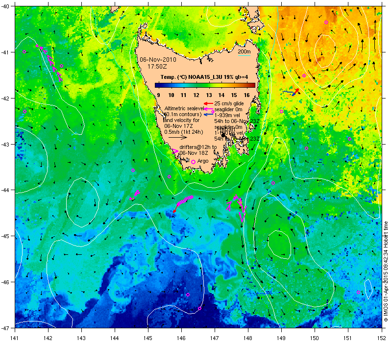Click the latitude axis label '-47'
The width and height of the screenshot is (392, 343).
5,328
